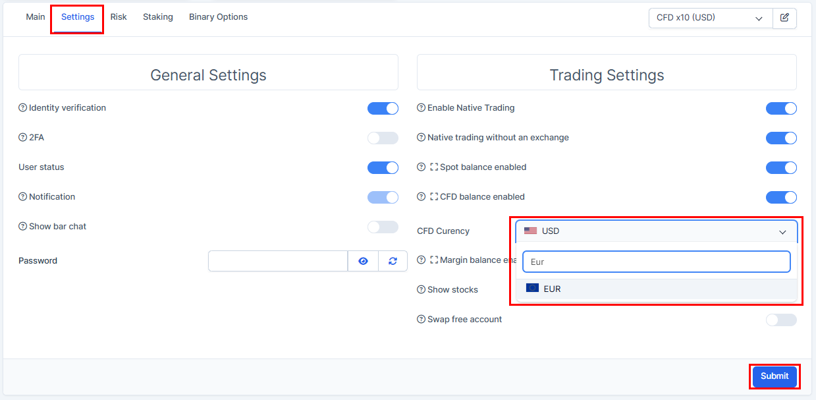Click the edit icon beside CFD x10 dropdown
Viewport: 816px width, 400px height.
click(x=784, y=18)
